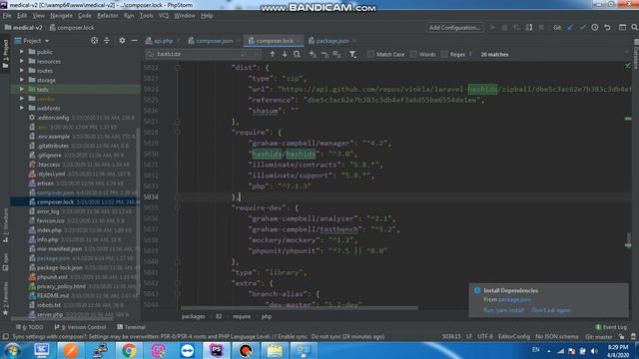Expand the tests folder
This screenshot has height=359, width=639.
pyautogui.click(x=22, y=89)
